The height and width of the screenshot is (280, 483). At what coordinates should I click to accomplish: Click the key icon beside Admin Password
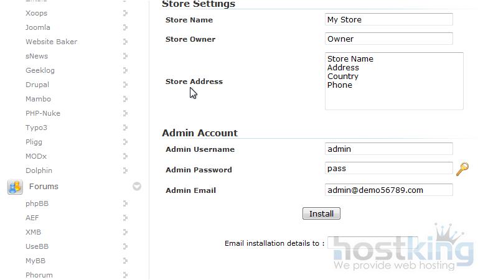tap(462, 169)
